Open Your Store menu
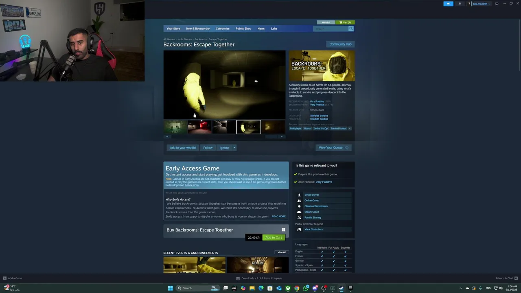 (173, 28)
